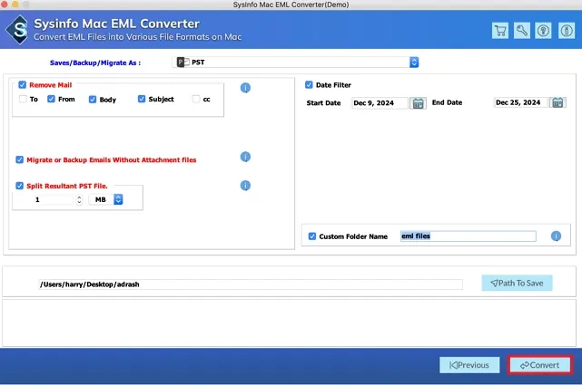Click the Path To Save button
The width and height of the screenshot is (582, 385).
(517, 284)
